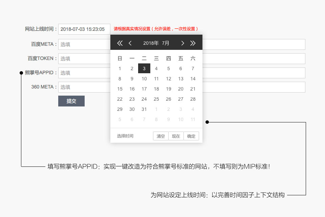
Task: Click the next year double-arrow icon
Action: (x=193, y=43)
